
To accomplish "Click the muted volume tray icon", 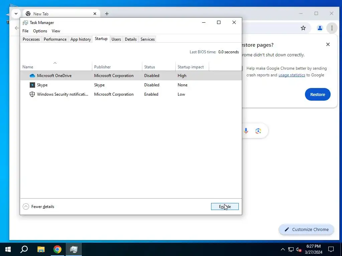I will (x=299, y=249).
